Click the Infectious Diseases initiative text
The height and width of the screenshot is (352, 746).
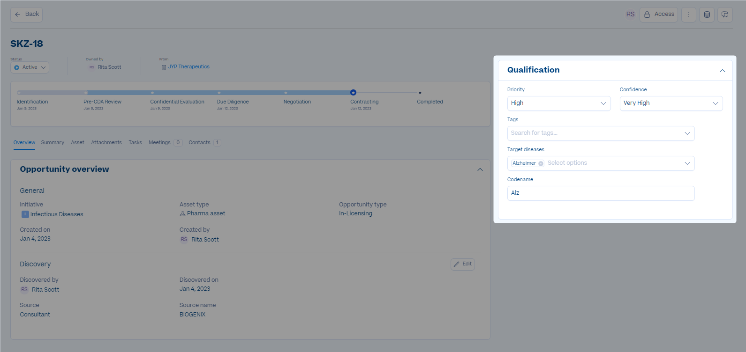[x=57, y=214]
